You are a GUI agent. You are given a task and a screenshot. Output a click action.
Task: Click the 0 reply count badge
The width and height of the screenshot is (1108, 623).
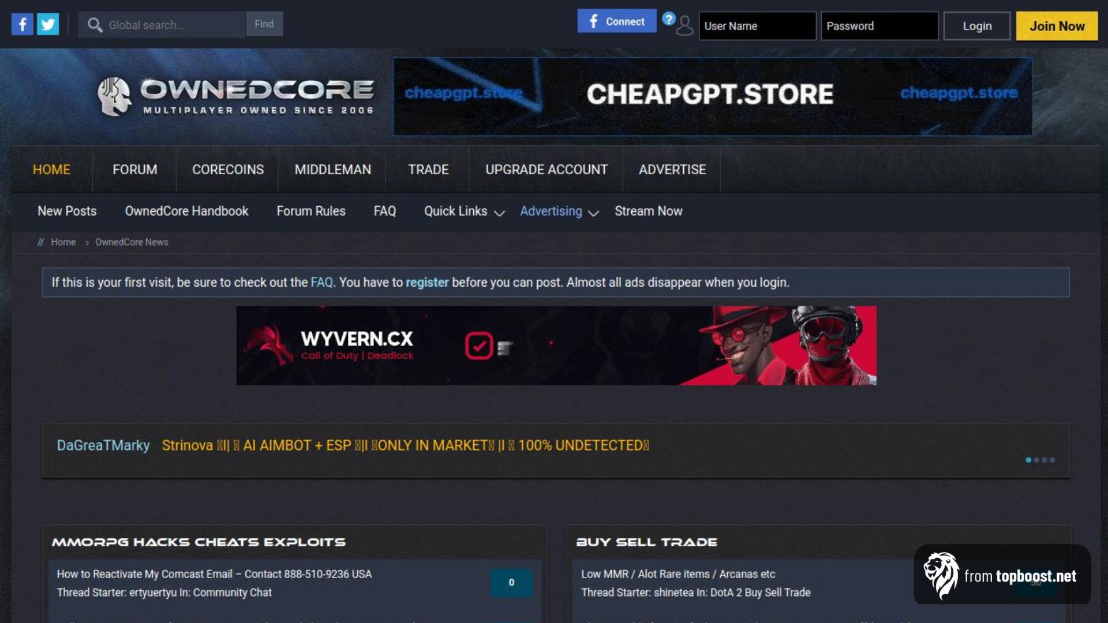pos(511,583)
